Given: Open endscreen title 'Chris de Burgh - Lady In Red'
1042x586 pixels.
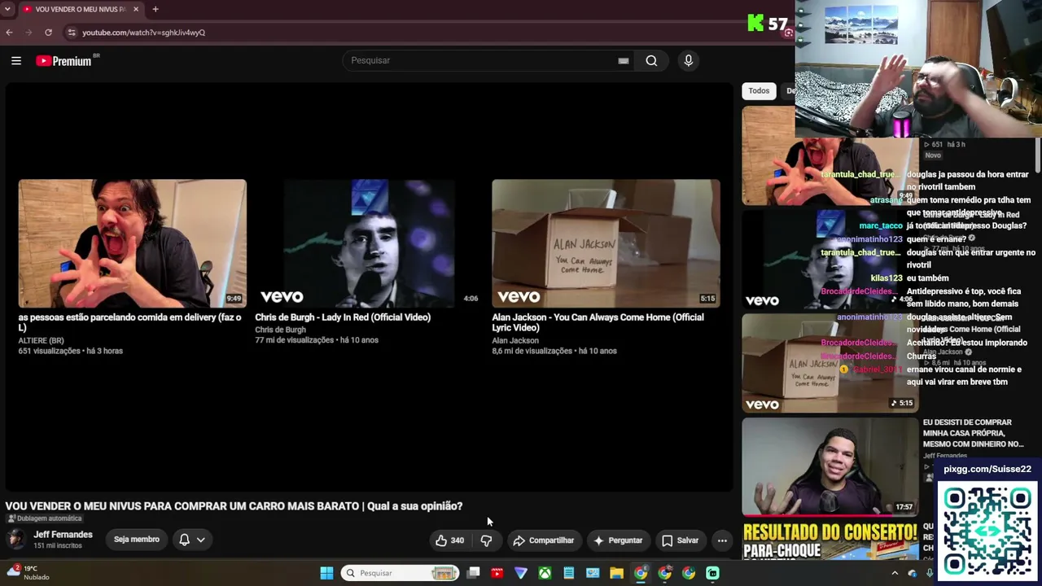Looking at the screenshot, I should (x=343, y=317).
